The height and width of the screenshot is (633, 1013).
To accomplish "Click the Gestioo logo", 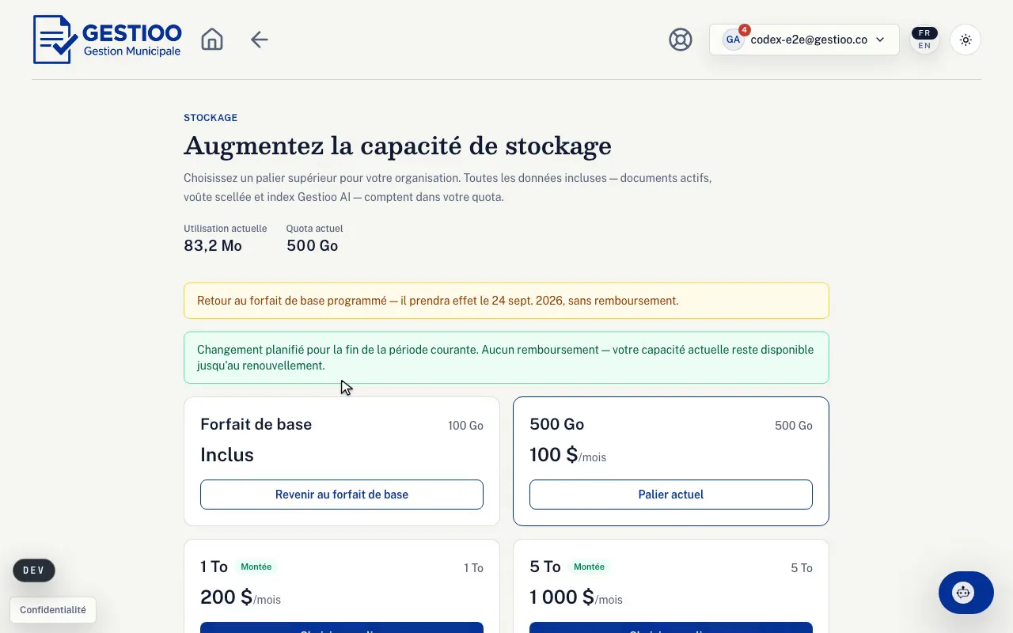I will pos(108,40).
